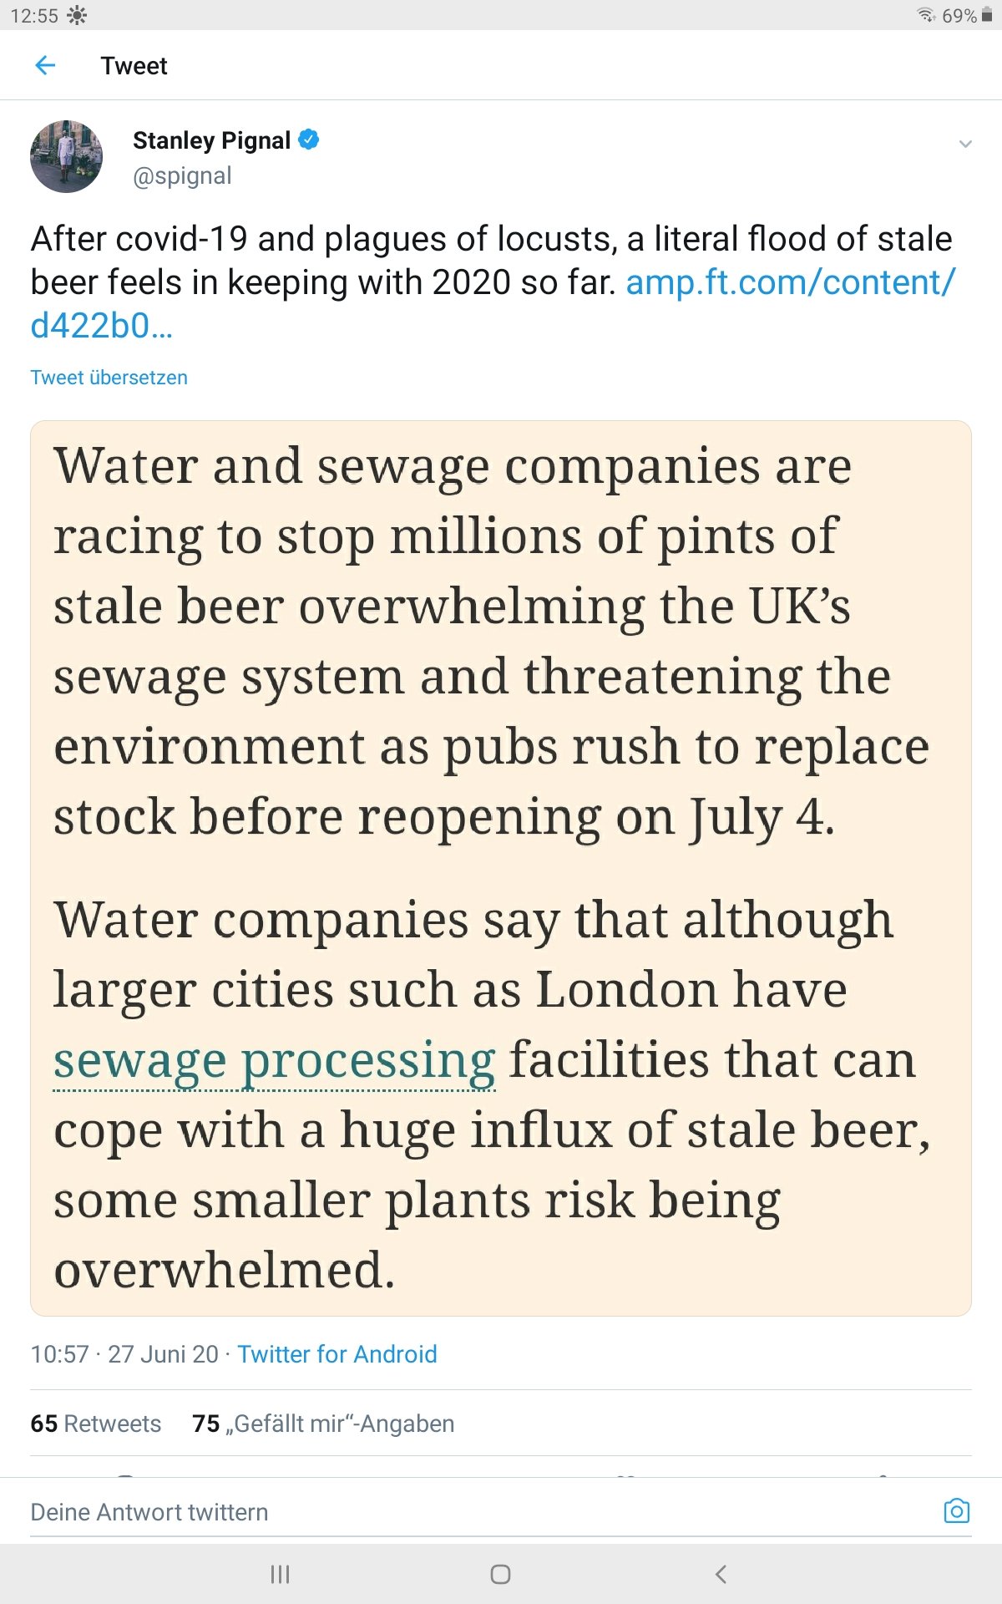Tap 'Tweet übersetzen' to translate
Image resolution: width=1002 pixels, height=1604 pixels.
109,378
